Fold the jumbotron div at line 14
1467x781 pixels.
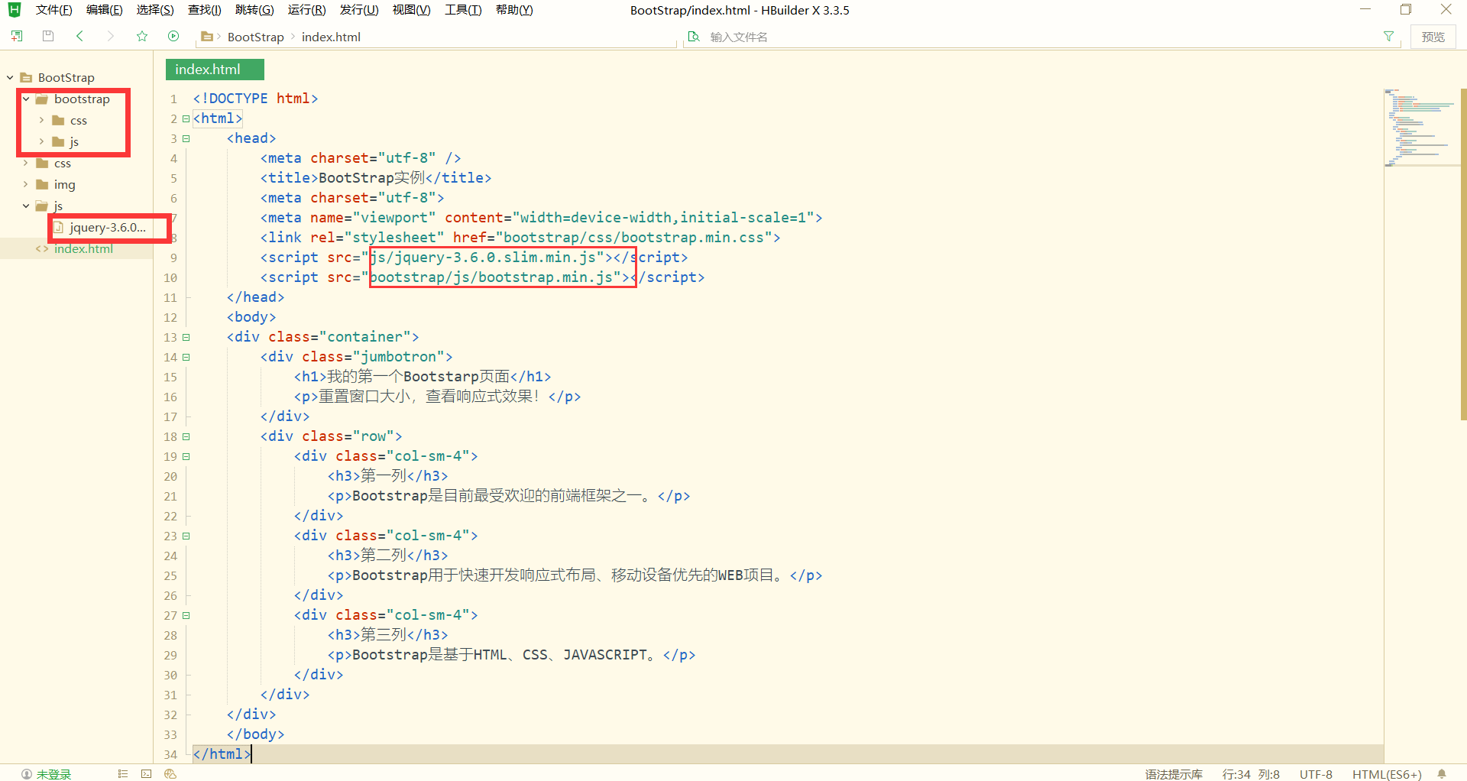point(186,357)
